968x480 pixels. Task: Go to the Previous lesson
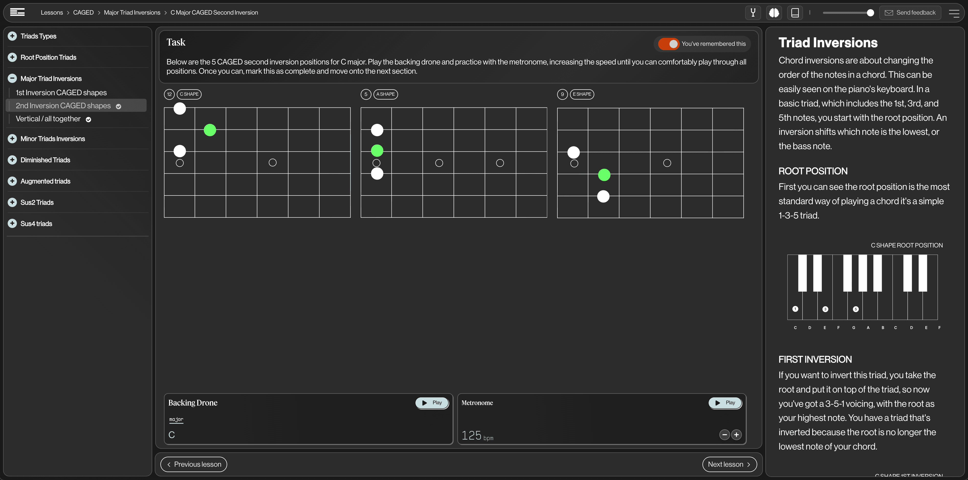coord(194,465)
